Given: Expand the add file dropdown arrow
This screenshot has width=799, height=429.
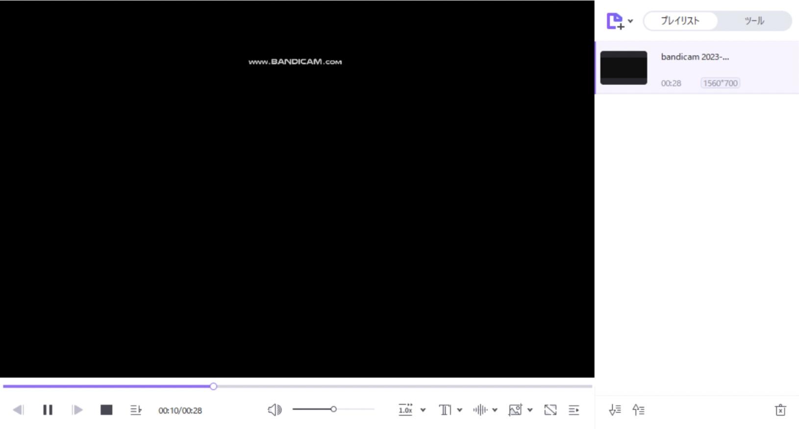Looking at the screenshot, I should click(630, 21).
